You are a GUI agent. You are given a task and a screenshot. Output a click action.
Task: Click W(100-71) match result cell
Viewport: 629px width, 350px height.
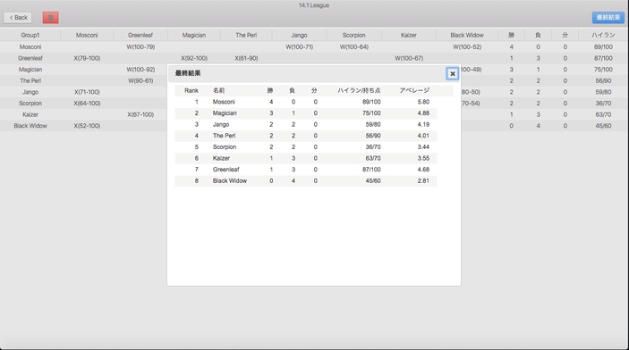click(x=299, y=46)
